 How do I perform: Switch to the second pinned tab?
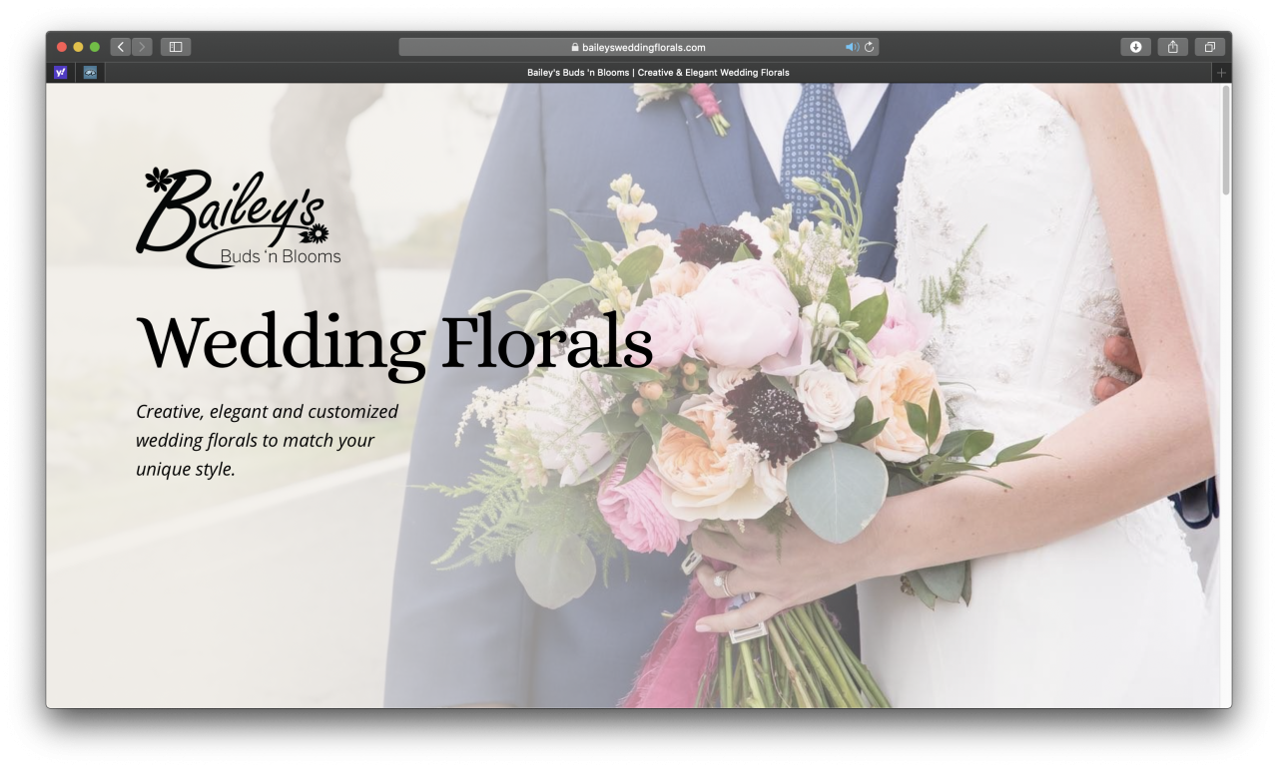pos(91,73)
